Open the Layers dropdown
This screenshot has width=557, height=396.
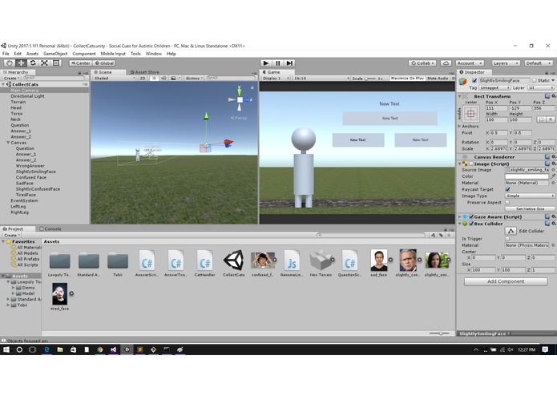[506, 63]
